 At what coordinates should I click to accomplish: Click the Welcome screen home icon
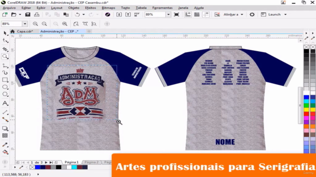(12, 31)
